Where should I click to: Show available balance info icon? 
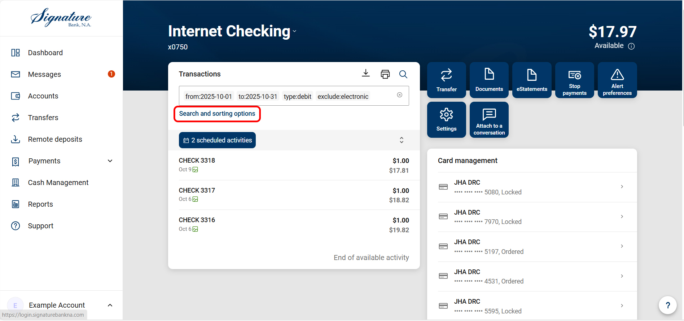pos(631,46)
